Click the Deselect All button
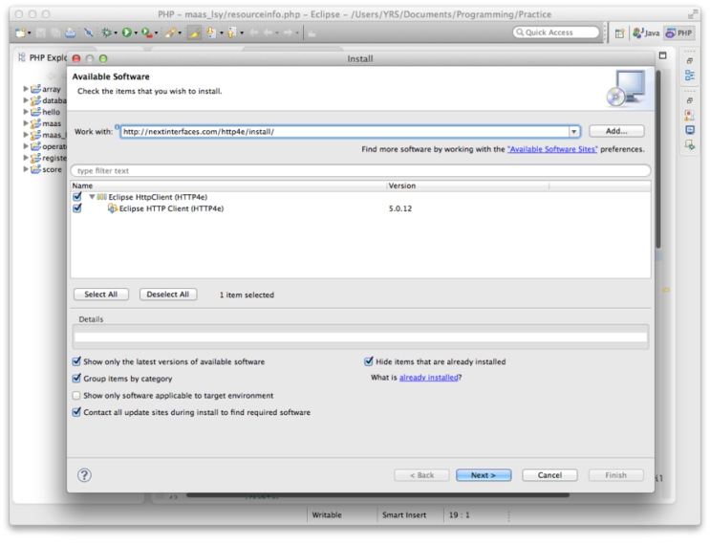 tap(168, 295)
